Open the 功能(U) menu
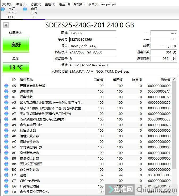The image size is (179, 196). pyautogui.click(x=36, y=4)
